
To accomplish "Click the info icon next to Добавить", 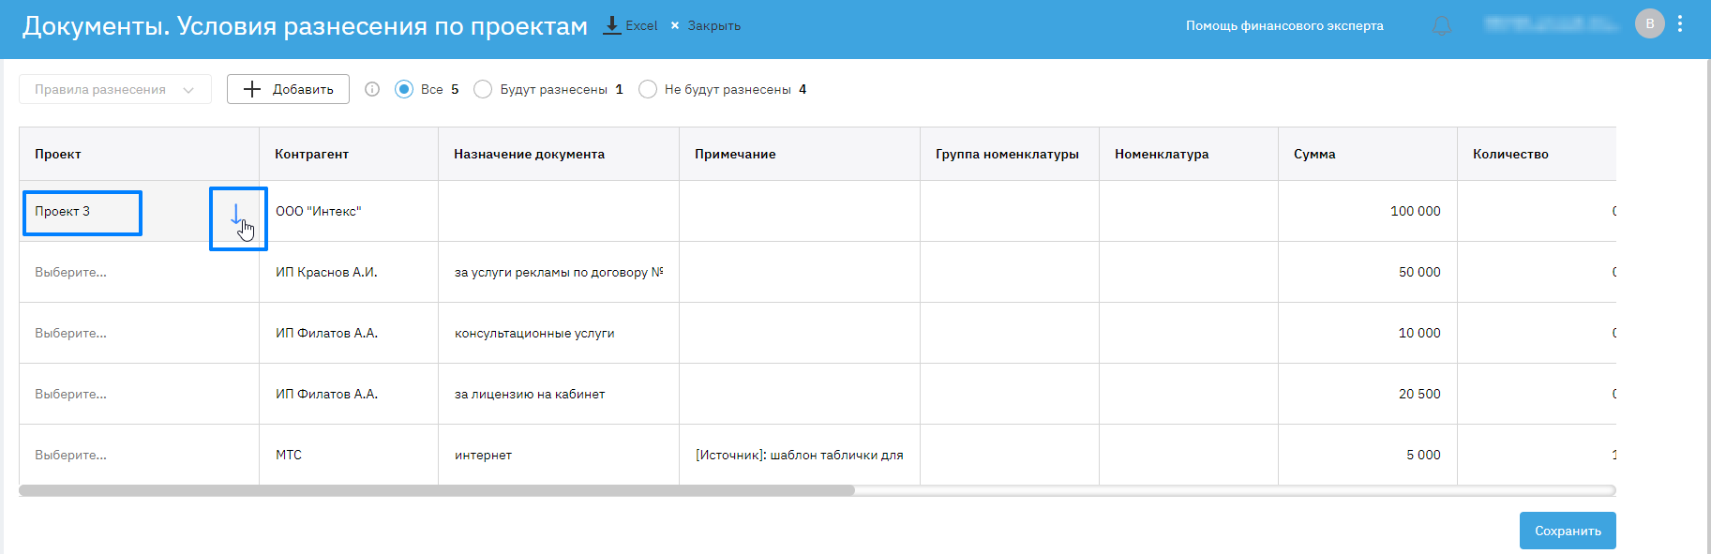I will coord(372,89).
